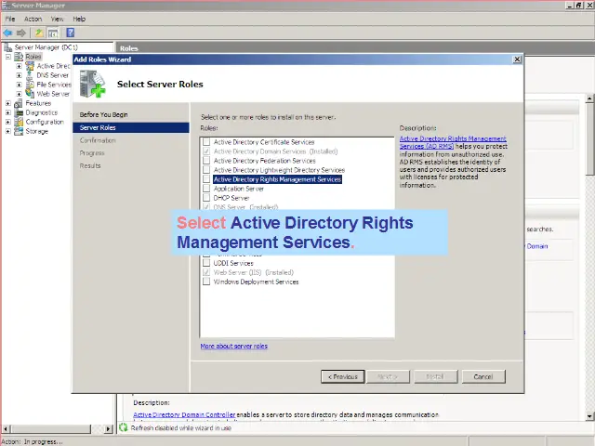Enable the Active Directory Certificate Services checkbox
The image size is (595, 446).
pyautogui.click(x=206, y=142)
